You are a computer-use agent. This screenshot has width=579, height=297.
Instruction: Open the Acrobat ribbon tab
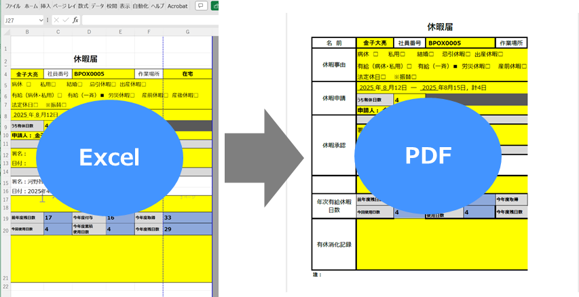click(x=178, y=6)
